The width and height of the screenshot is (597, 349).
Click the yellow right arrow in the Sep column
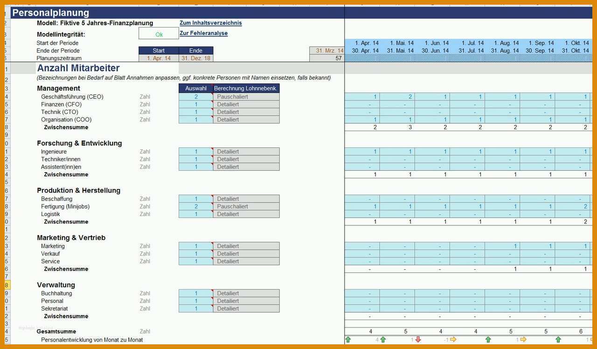point(523,340)
